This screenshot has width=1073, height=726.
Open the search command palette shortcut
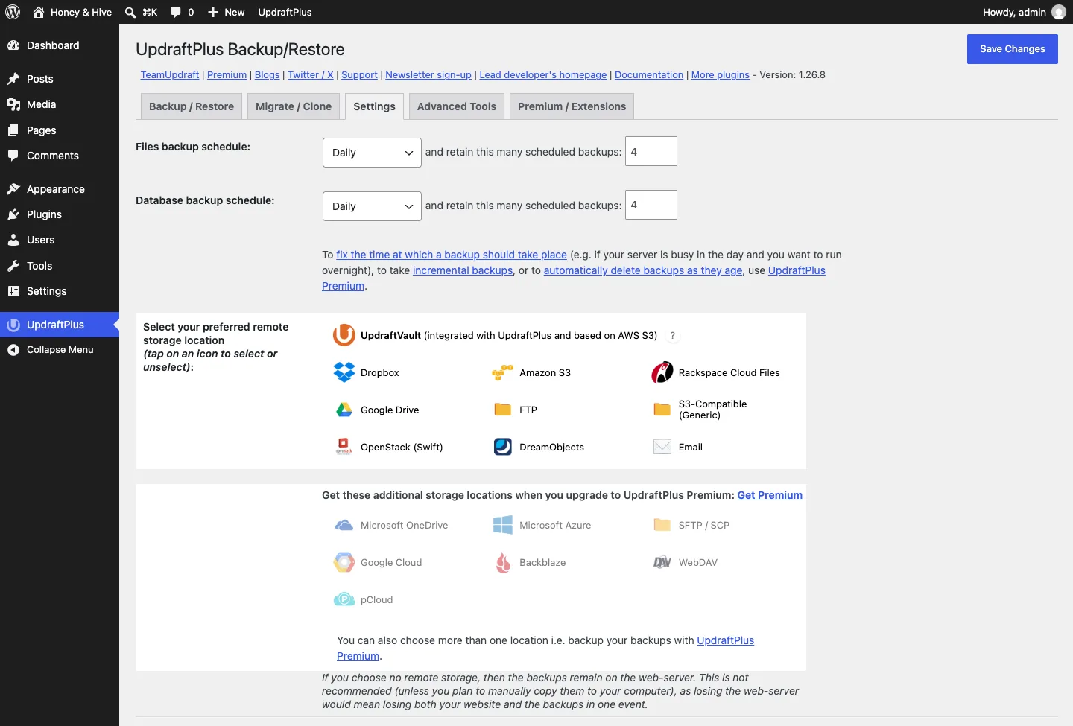[x=141, y=12]
